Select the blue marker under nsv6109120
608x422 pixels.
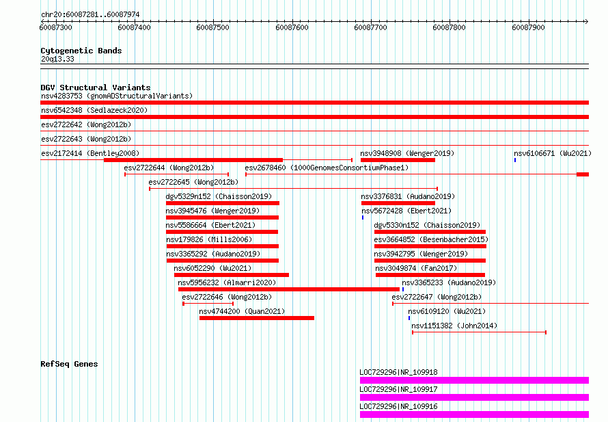[x=409, y=318]
